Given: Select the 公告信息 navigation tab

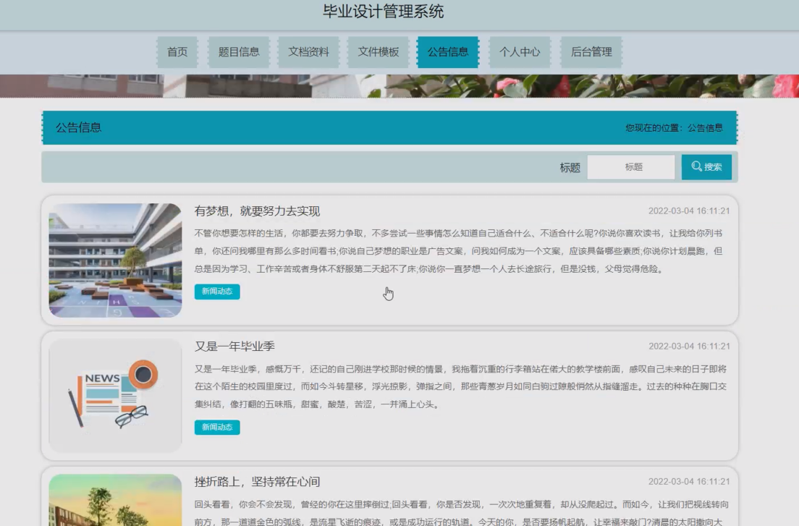Looking at the screenshot, I should [447, 52].
